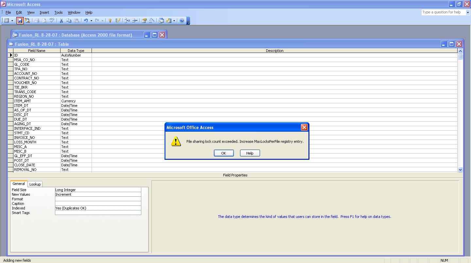The height and width of the screenshot is (263, 471).
Task: Click the Datasheet View toolbar icon
Action: [7, 21]
